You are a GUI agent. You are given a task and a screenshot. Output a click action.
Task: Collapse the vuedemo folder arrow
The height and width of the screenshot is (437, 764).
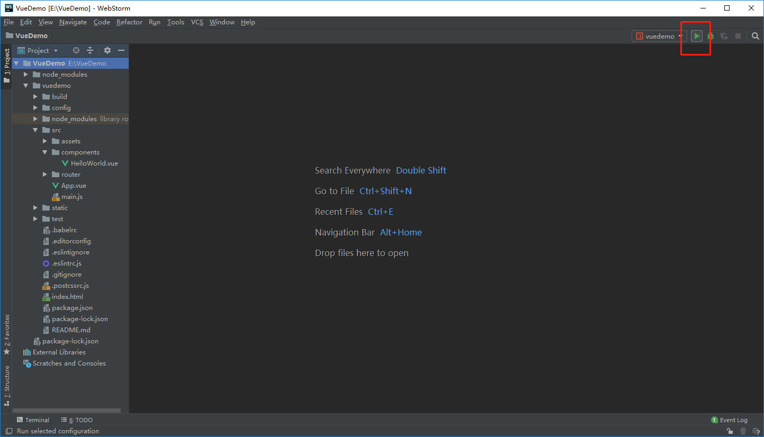coord(26,85)
